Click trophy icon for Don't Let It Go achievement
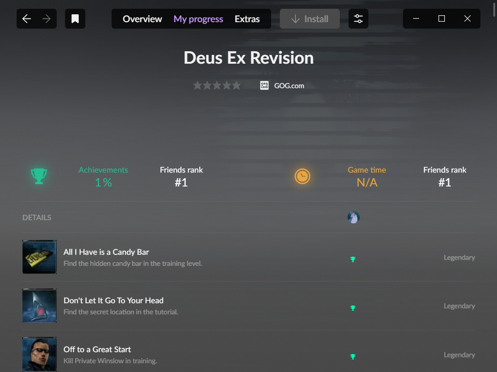The height and width of the screenshot is (372, 497). 353,308
